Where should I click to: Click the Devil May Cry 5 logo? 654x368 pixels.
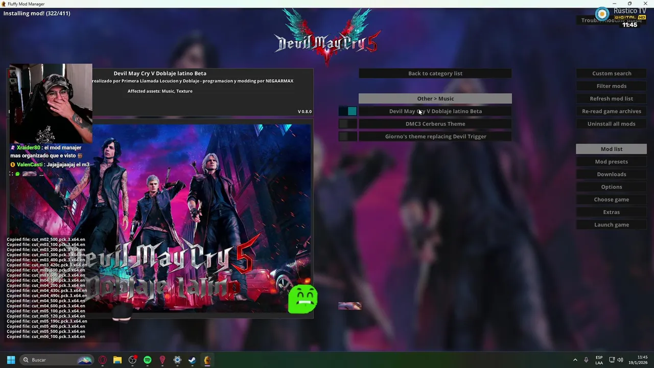coord(327,37)
